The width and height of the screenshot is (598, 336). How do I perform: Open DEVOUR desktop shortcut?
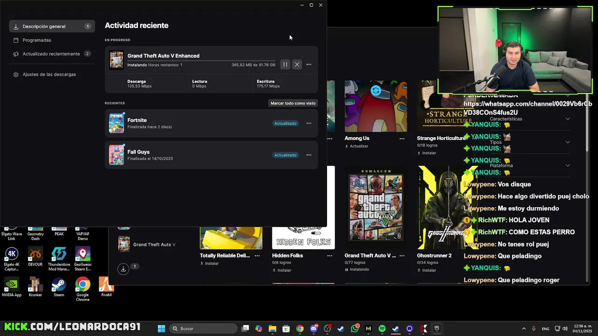pyautogui.click(x=35, y=257)
